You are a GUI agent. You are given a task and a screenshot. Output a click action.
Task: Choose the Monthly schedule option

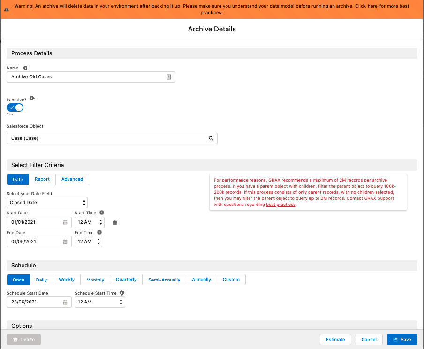(x=95, y=280)
